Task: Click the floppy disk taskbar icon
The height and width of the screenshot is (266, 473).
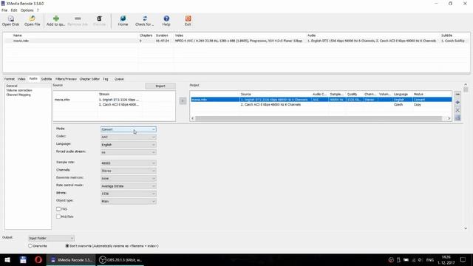Action: coord(23,259)
